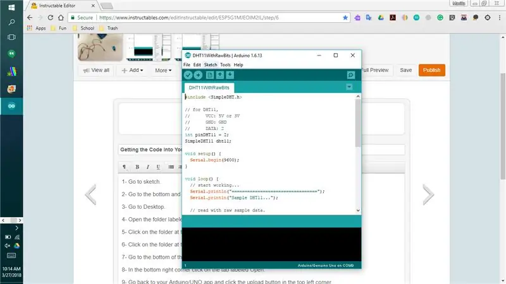Go to the previous step arrow
Image resolution: width=506 pixels, height=284 pixels.
click(x=90, y=194)
